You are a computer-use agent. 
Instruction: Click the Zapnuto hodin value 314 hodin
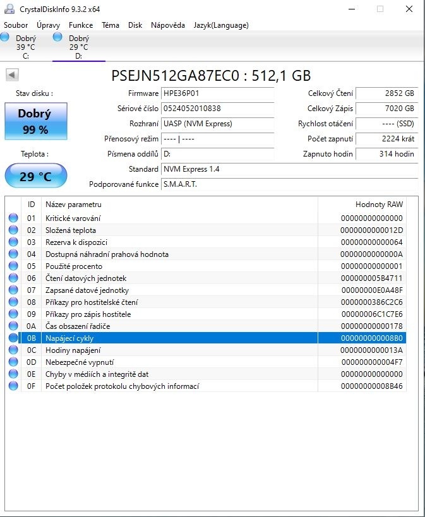click(386, 154)
